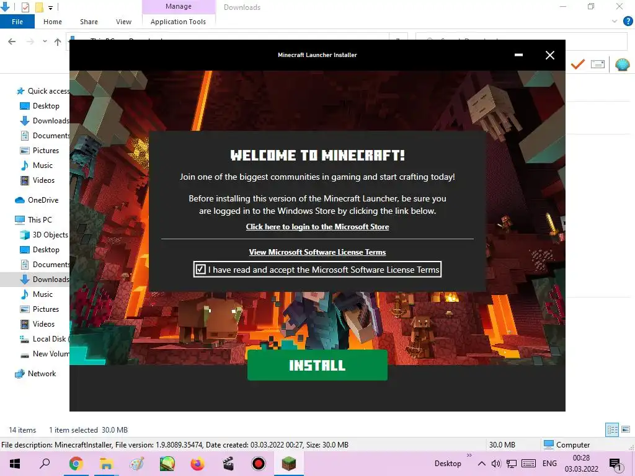Click the new folder quick access icon
The height and width of the screenshot is (476, 635).
coord(39,7)
